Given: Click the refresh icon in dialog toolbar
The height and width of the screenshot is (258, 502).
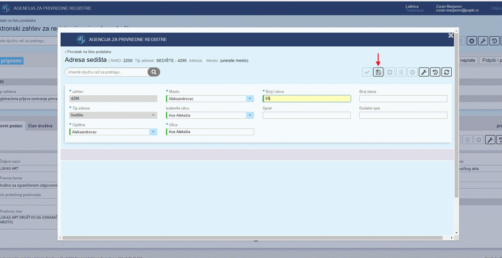Looking at the screenshot, I should [447, 72].
